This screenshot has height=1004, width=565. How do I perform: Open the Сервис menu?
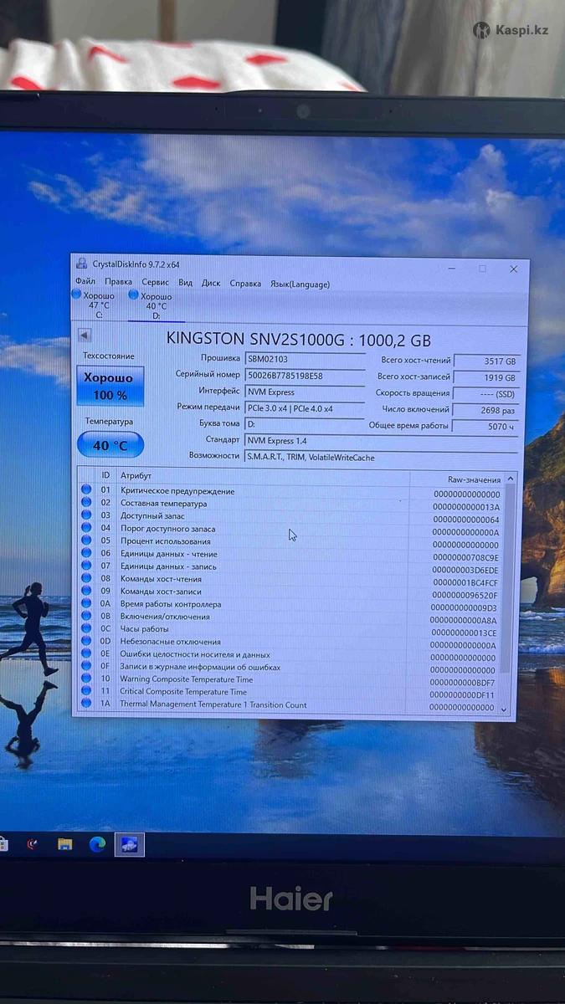(x=155, y=283)
